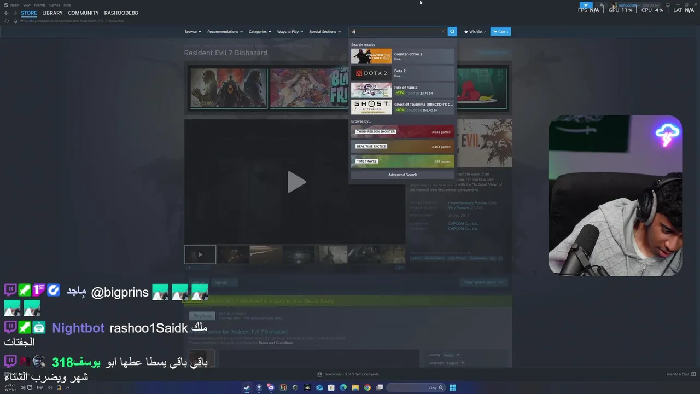Screen dimensions: 700x394
Task: Open the Categories dropdown
Action: [260, 32]
